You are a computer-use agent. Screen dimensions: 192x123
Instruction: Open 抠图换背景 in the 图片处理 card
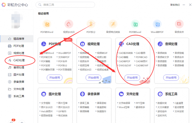pyautogui.click(x=47, y=115)
